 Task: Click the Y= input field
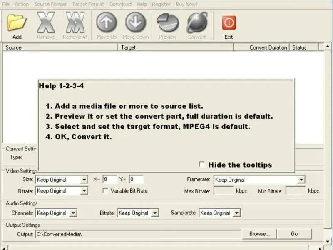click(136, 180)
